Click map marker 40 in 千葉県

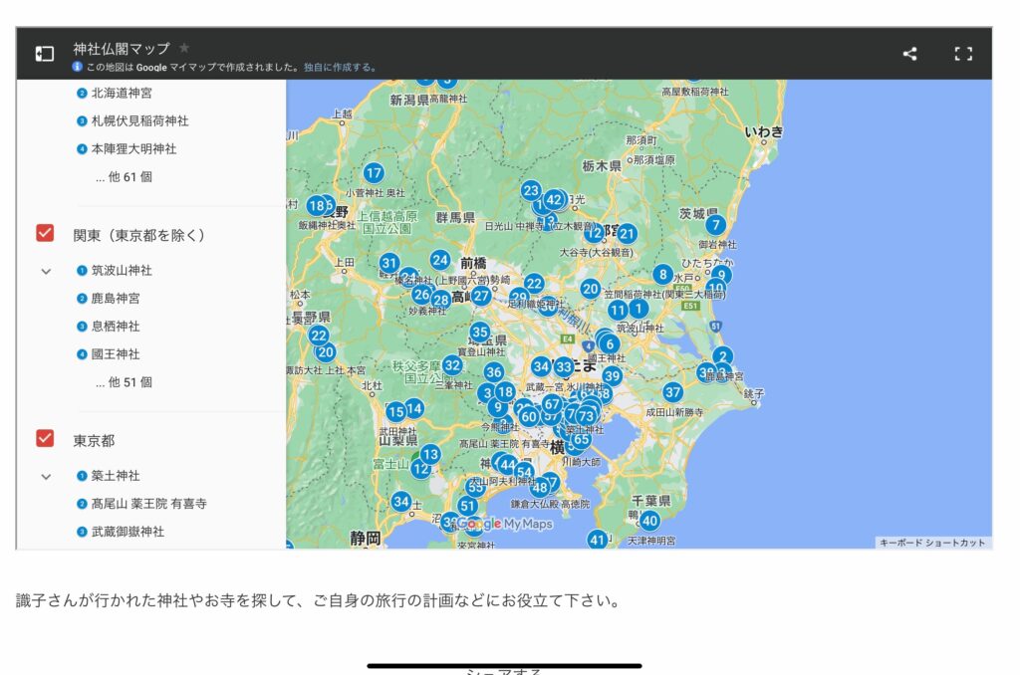(649, 521)
